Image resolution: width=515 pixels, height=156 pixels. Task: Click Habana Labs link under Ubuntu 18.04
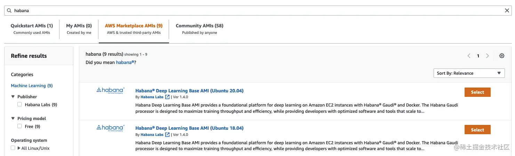click(152, 135)
